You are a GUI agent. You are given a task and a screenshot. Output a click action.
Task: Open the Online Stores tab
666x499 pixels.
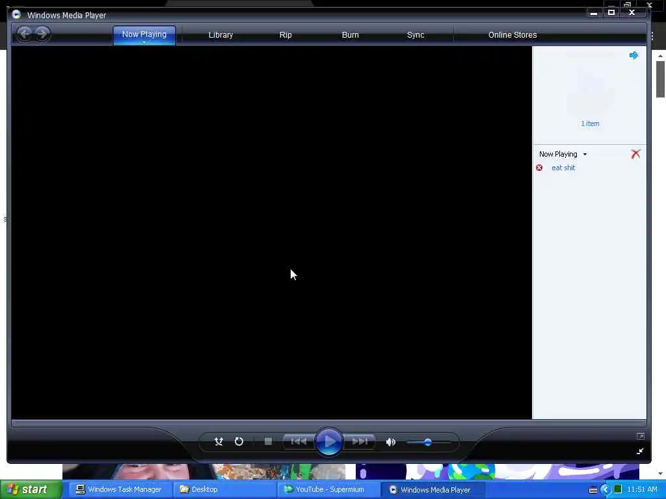[x=513, y=35]
